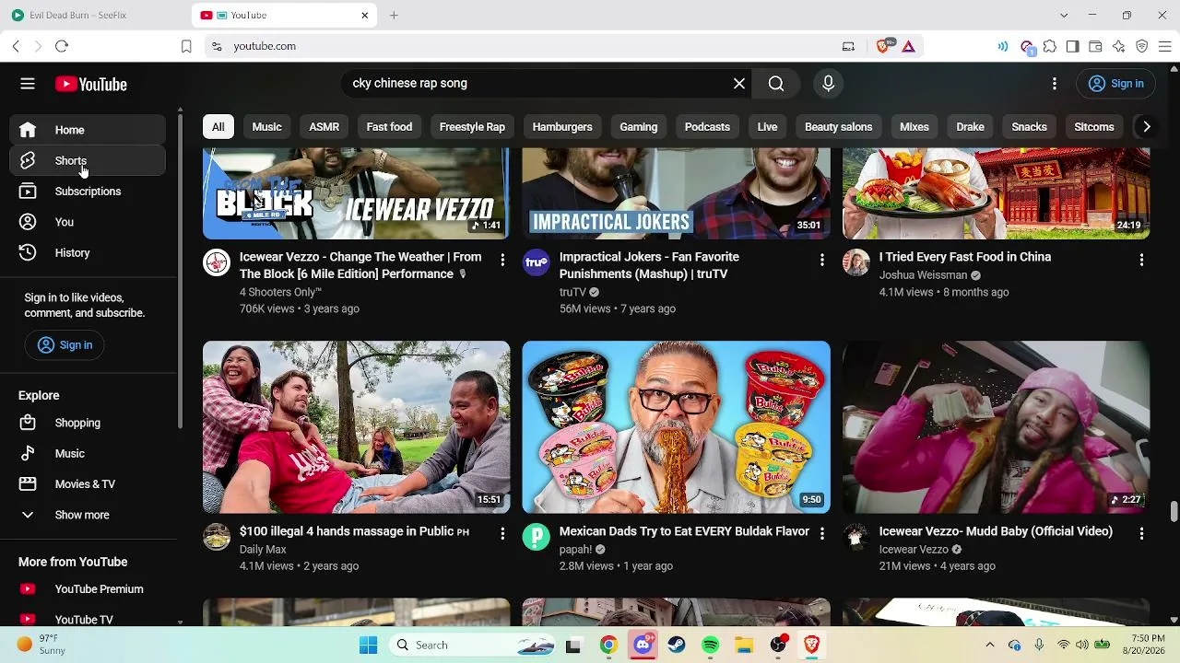Viewport: 1180px width, 663px height.
Task: Open Brave Shields panel in address bar
Action: coord(884,46)
